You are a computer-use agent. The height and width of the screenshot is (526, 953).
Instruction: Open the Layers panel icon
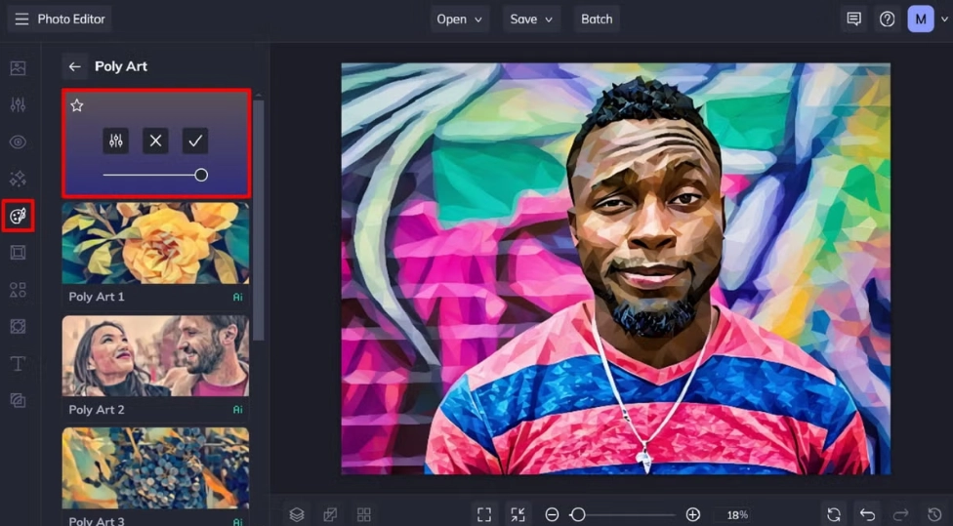point(297,514)
